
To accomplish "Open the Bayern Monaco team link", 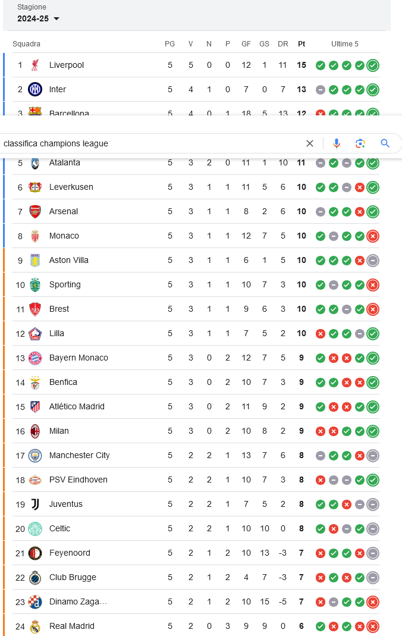I will (78, 358).
